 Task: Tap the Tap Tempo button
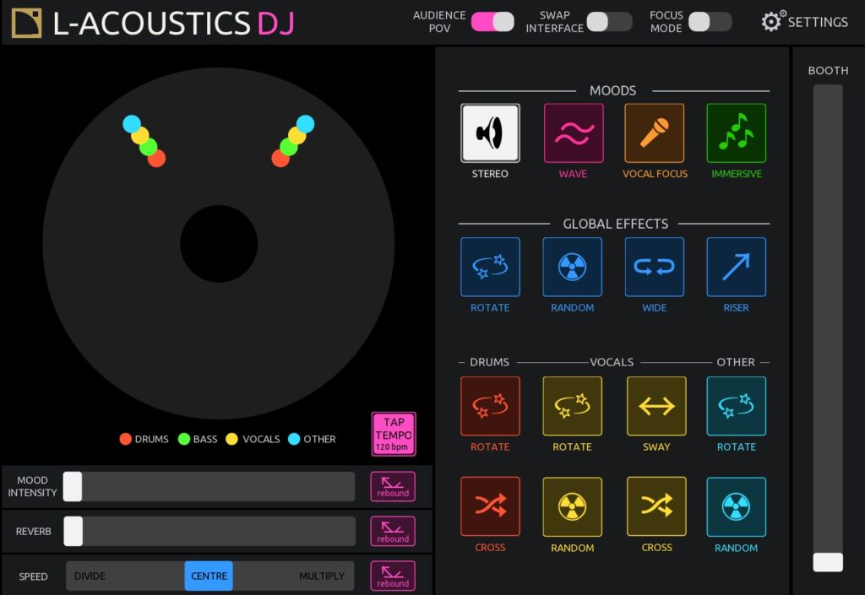pos(394,434)
